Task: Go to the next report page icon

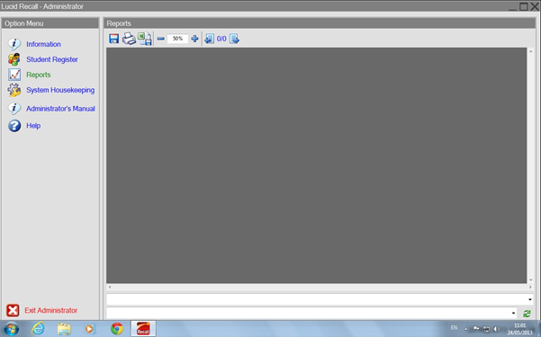Action: click(234, 39)
